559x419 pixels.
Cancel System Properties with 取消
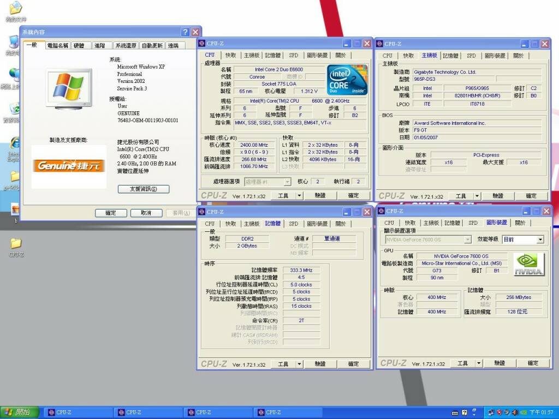click(146, 213)
